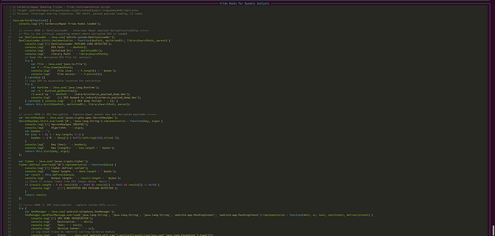Click the 'var DexClassLoader = Java.use' line
Screen dimensions: 495x236
click(x=67, y=37)
